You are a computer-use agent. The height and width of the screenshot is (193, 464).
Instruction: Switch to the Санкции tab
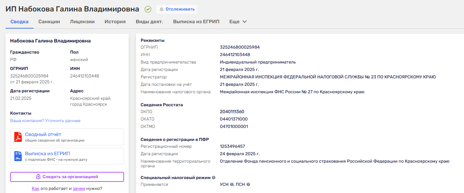click(x=49, y=22)
